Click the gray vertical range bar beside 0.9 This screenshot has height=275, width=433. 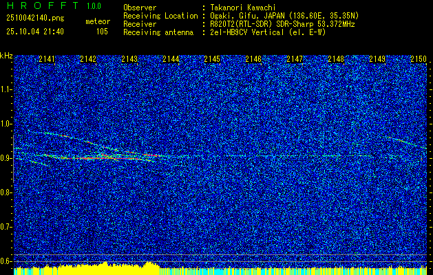[14, 159]
